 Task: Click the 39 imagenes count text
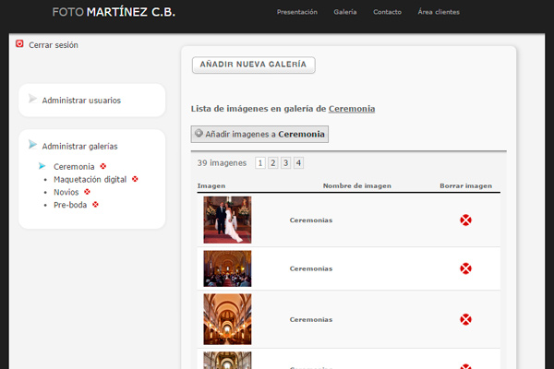coord(222,163)
